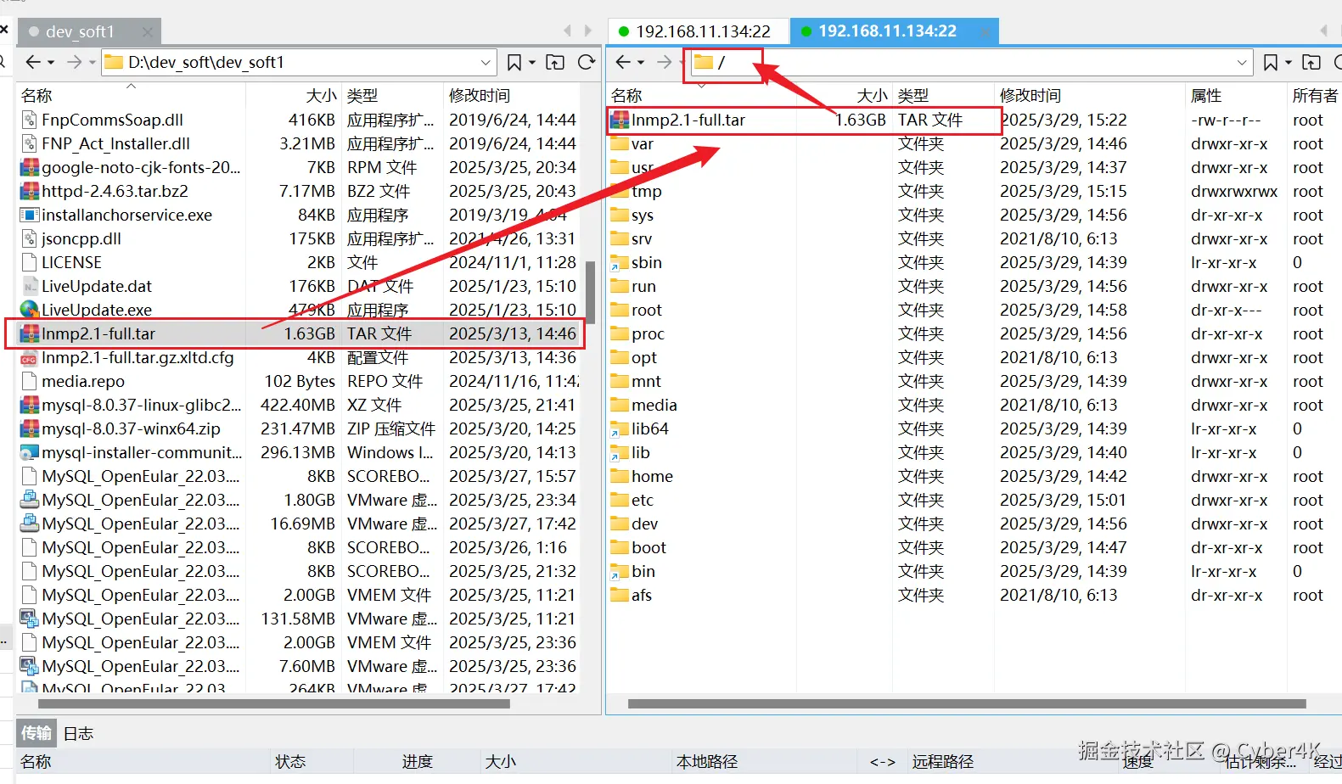Select media.repo file row

pos(297,381)
